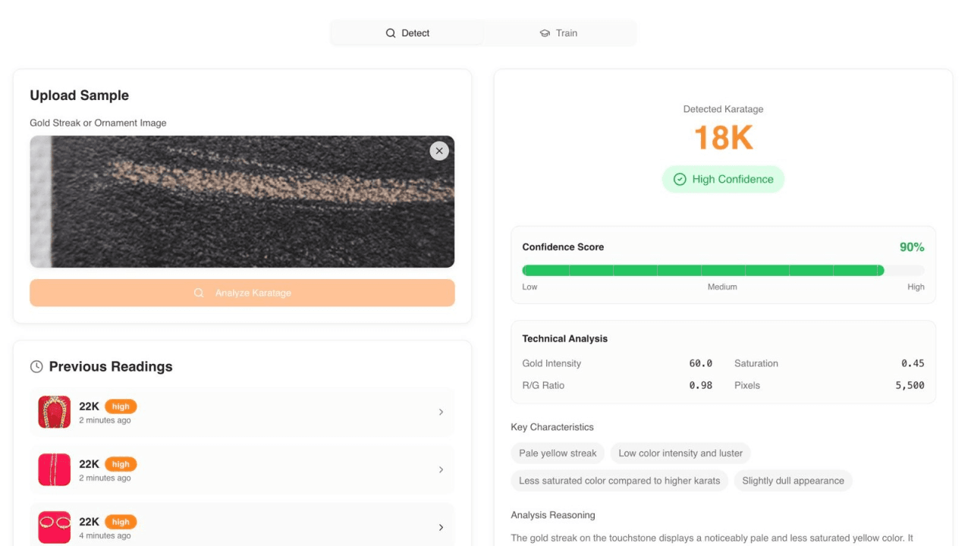Viewport: 971px width, 546px height.
Task: Switch to the Train tab
Action: pos(559,33)
